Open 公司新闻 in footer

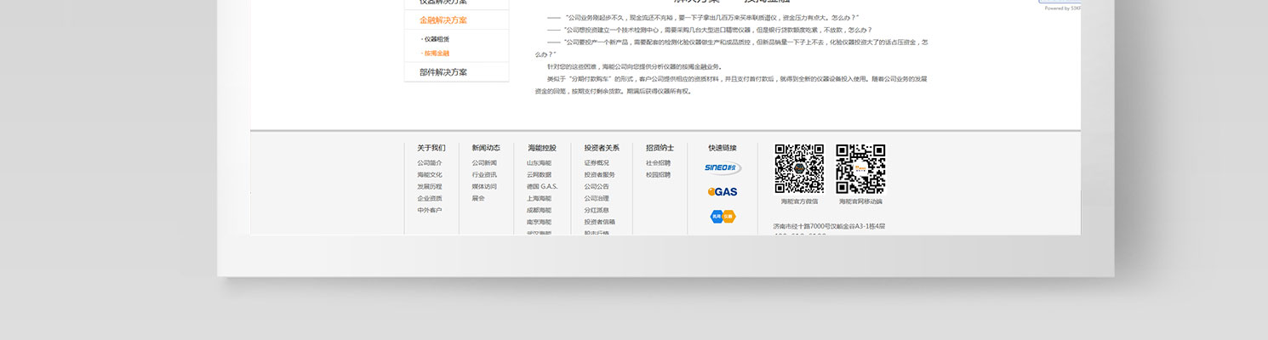484,163
